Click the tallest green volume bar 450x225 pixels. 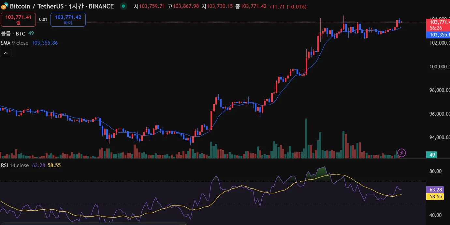306,138
